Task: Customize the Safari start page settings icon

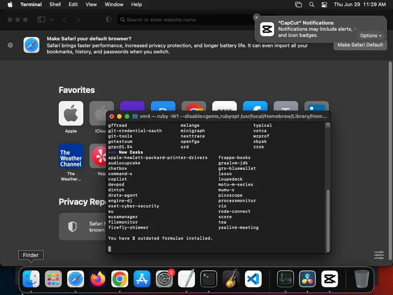Action: coord(379,255)
